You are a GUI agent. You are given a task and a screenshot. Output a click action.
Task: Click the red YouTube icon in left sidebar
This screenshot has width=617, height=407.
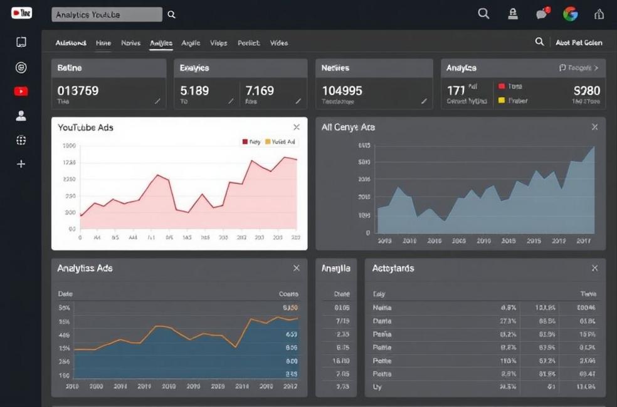click(21, 91)
